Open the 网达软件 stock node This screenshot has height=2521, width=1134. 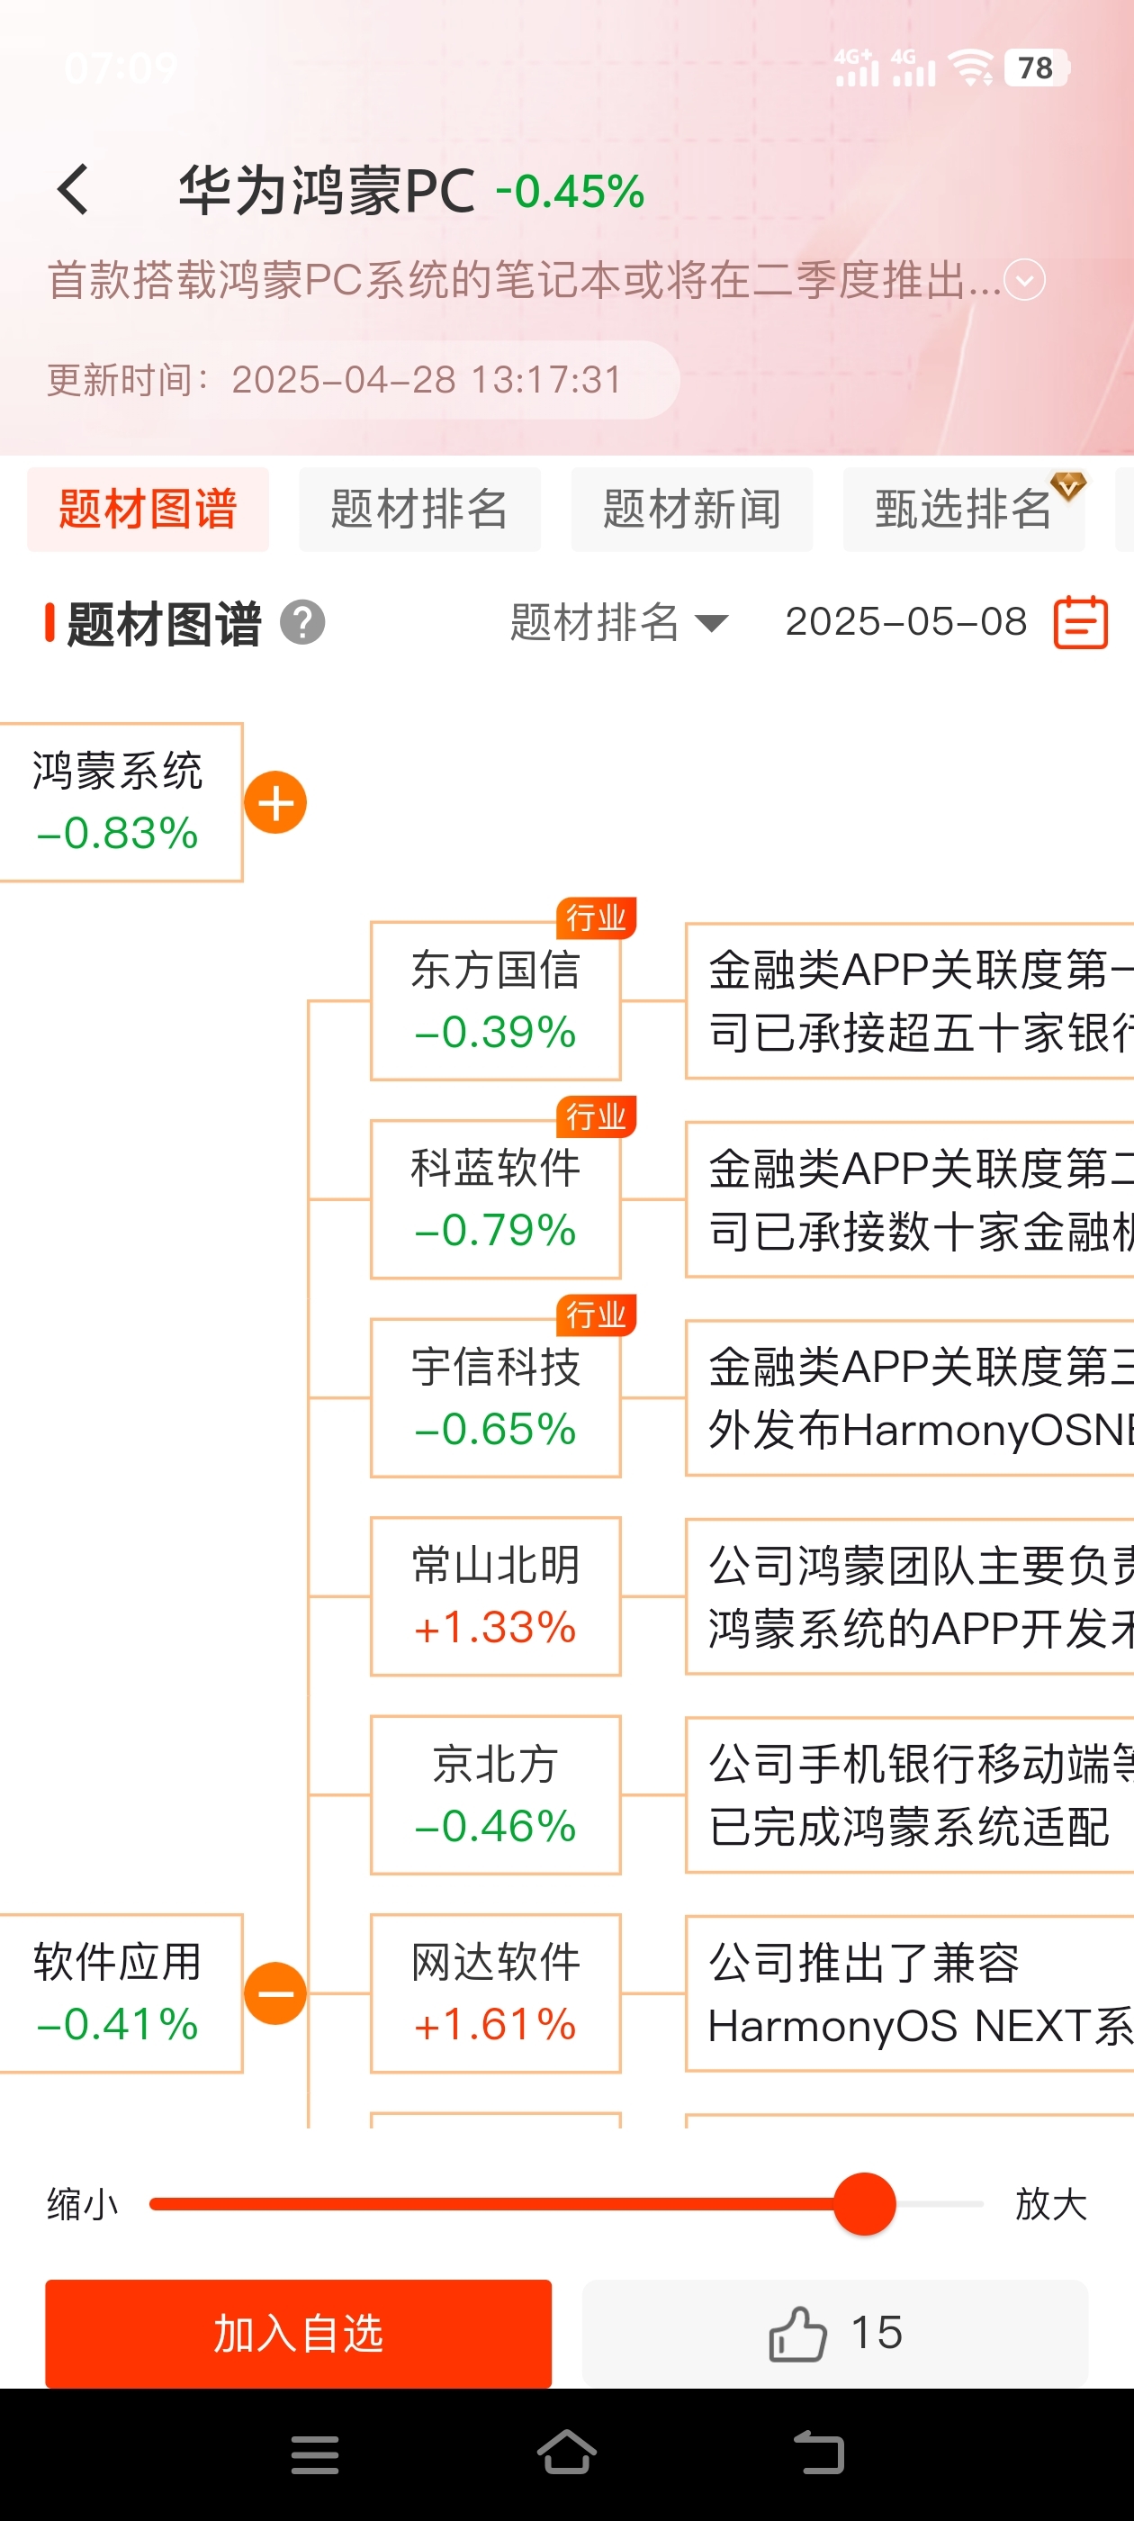coord(495,1993)
